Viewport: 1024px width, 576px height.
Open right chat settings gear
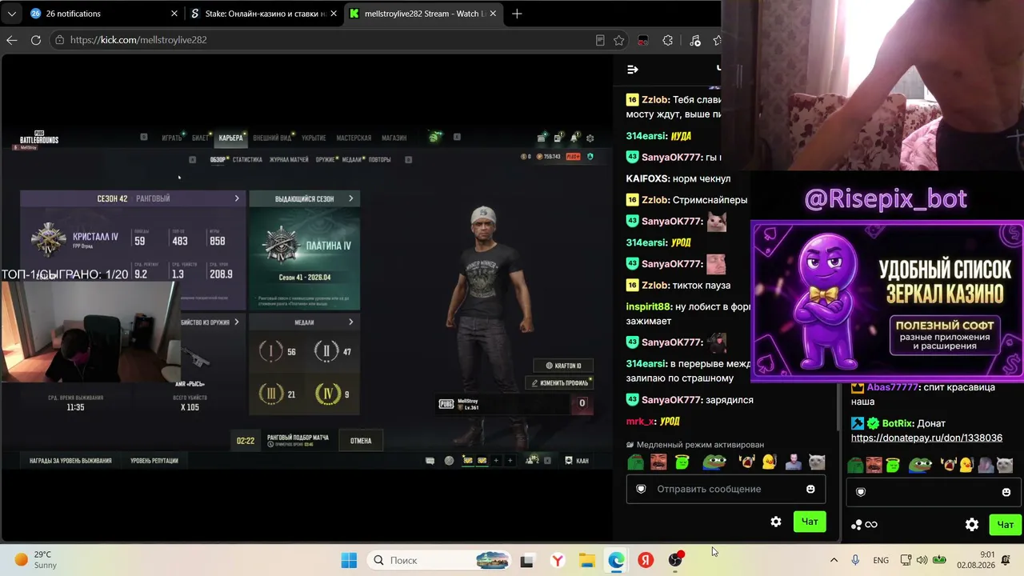(972, 525)
